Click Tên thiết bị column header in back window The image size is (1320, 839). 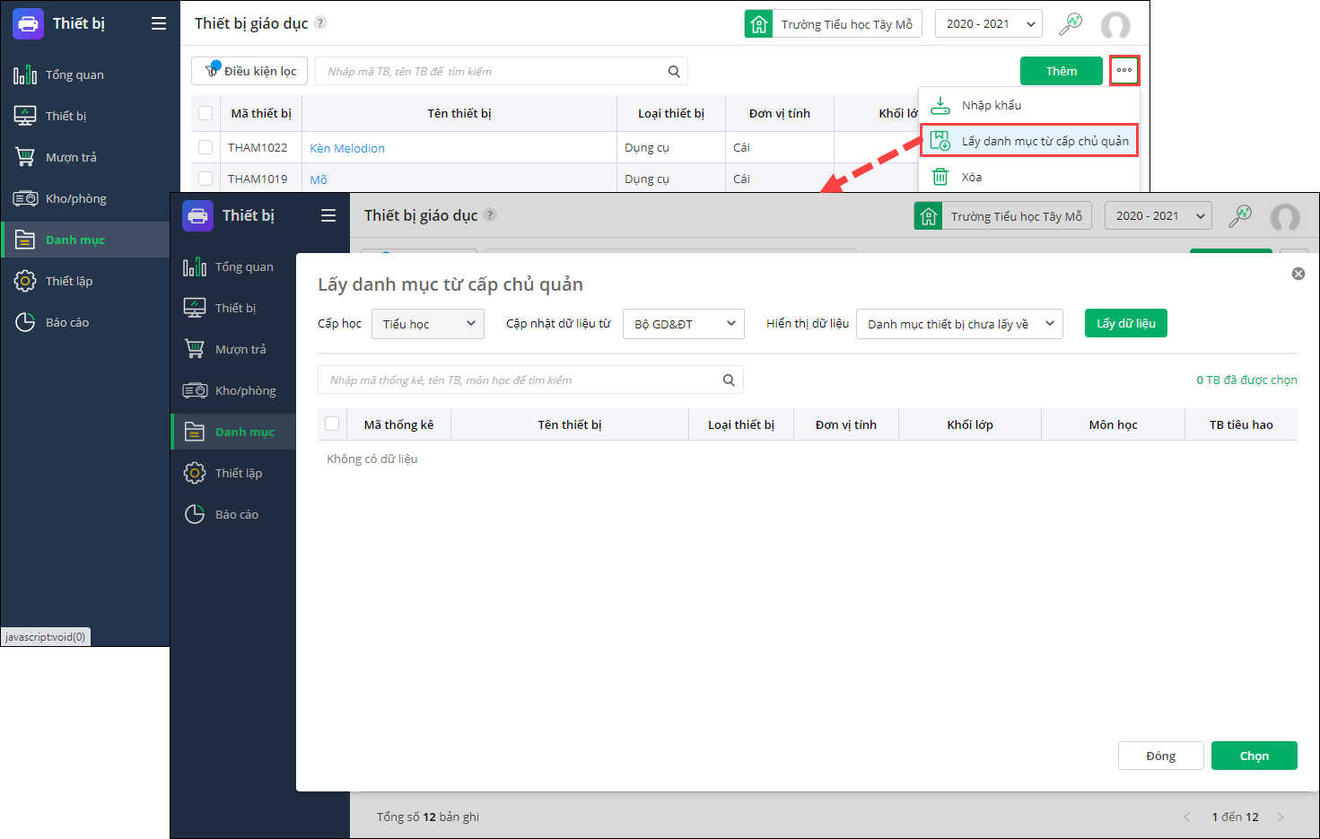tap(459, 113)
